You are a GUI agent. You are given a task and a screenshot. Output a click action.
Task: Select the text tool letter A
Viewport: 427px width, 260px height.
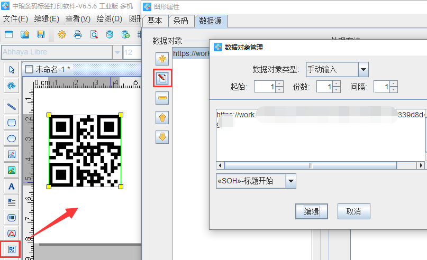point(12,187)
